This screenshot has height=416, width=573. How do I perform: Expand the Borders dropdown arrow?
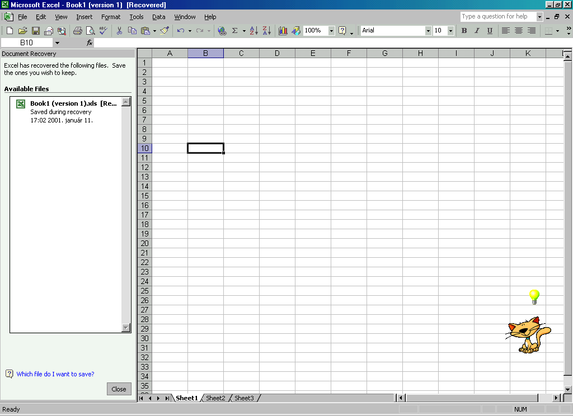click(557, 31)
